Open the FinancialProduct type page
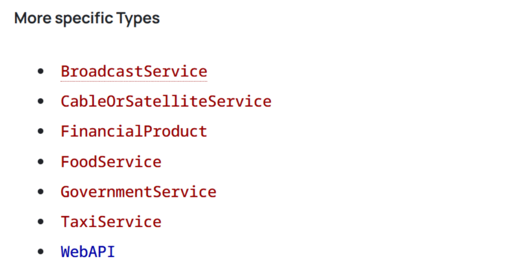Screen dimensions: 512x277 point(133,131)
